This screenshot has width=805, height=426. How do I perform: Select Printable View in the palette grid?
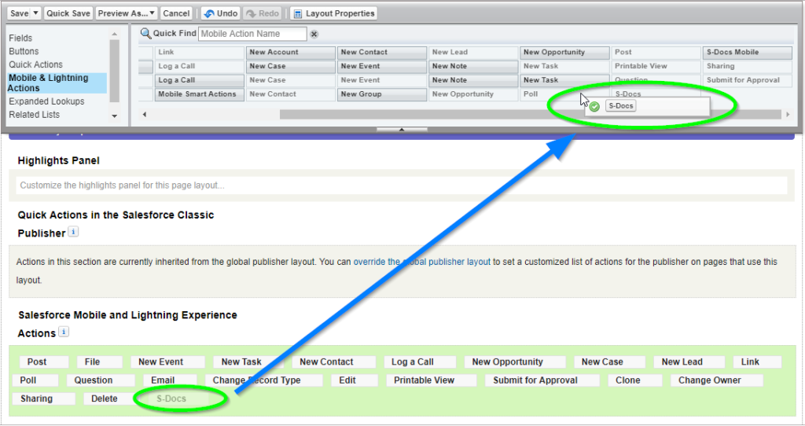[x=656, y=66]
